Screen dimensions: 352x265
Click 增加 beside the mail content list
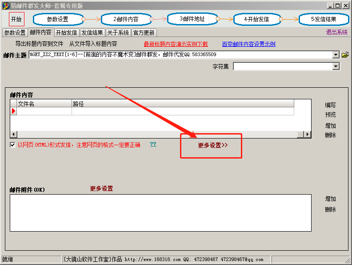click(x=330, y=126)
